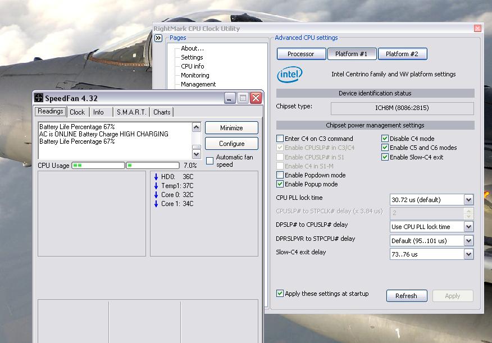Viewport: 492px width, 343px height.
Task: Click the Device identification status header
Action: click(375, 93)
